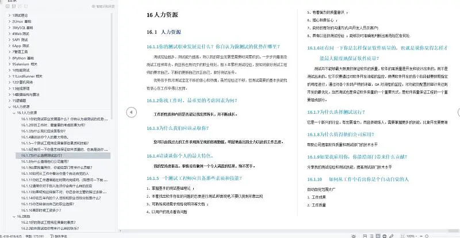Screen dimensions: 460x238
Task: Click heading 16.1.7 in the right page
Action: coord(336,112)
